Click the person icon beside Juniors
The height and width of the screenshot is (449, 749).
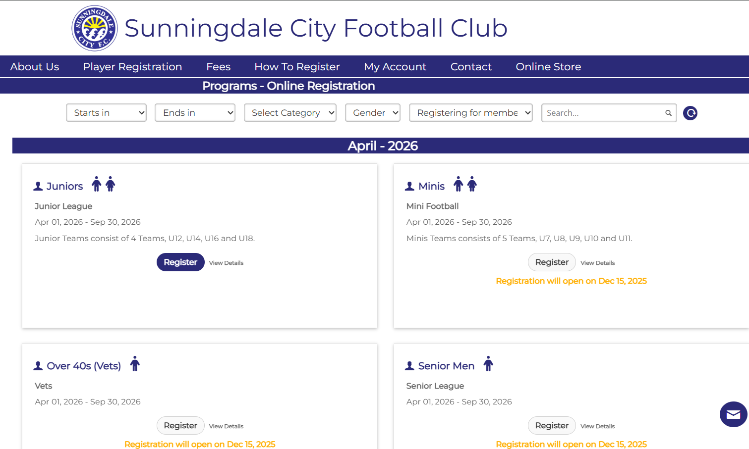(x=38, y=186)
